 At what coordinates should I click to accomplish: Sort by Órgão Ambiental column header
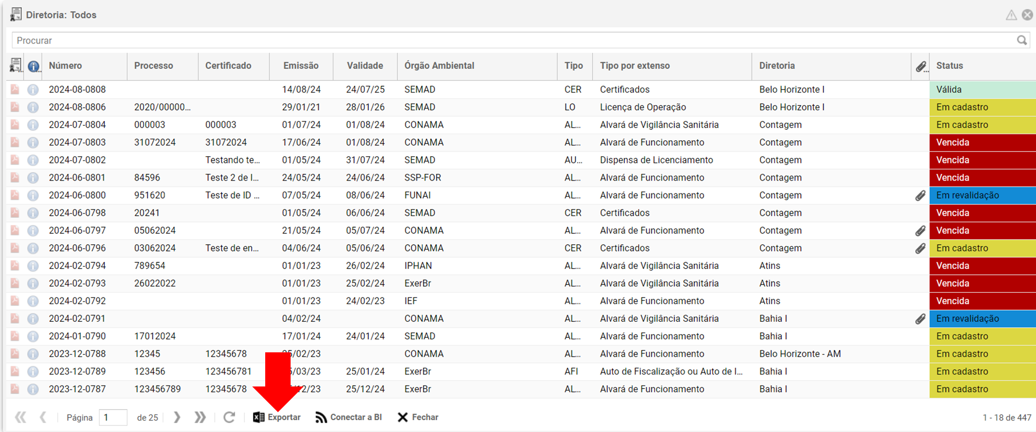tap(439, 66)
